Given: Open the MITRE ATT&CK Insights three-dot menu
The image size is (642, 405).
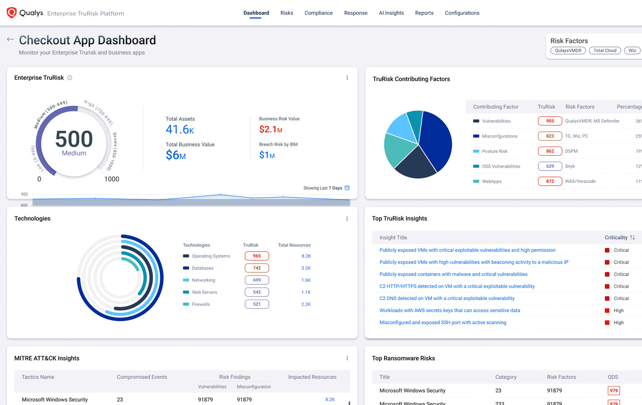Looking at the screenshot, I should [x=347, y=358].
